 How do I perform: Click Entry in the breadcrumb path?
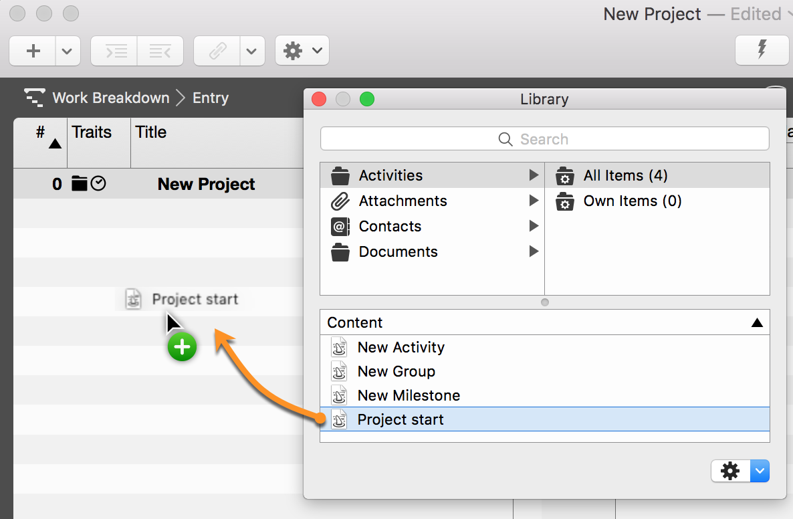click(210, 98)
